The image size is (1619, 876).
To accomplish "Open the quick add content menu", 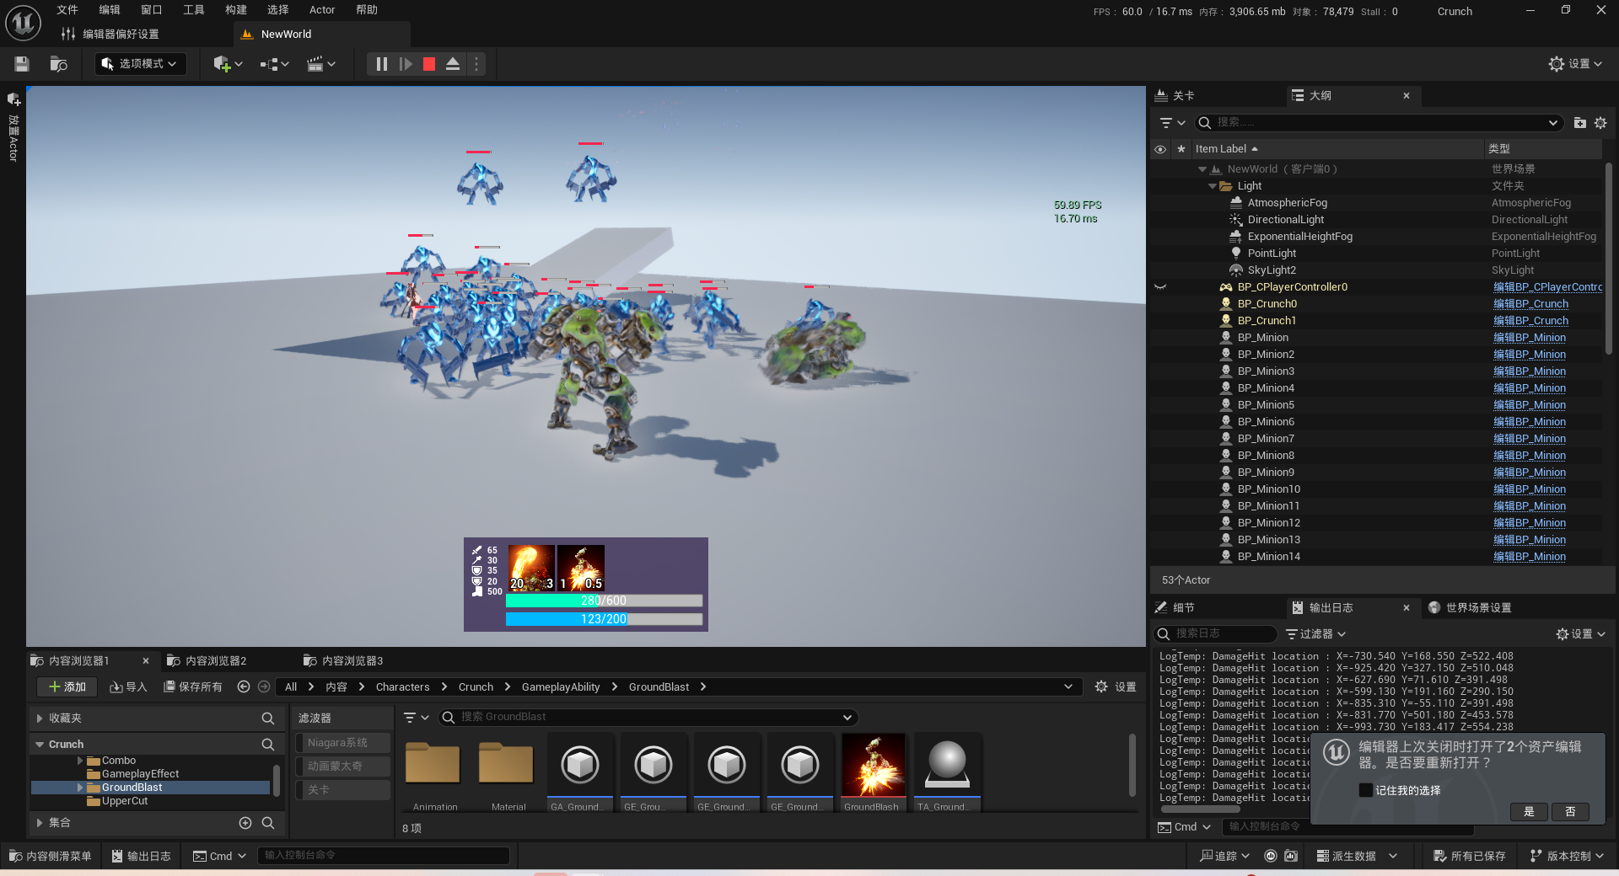I will (x=228, y=64).
